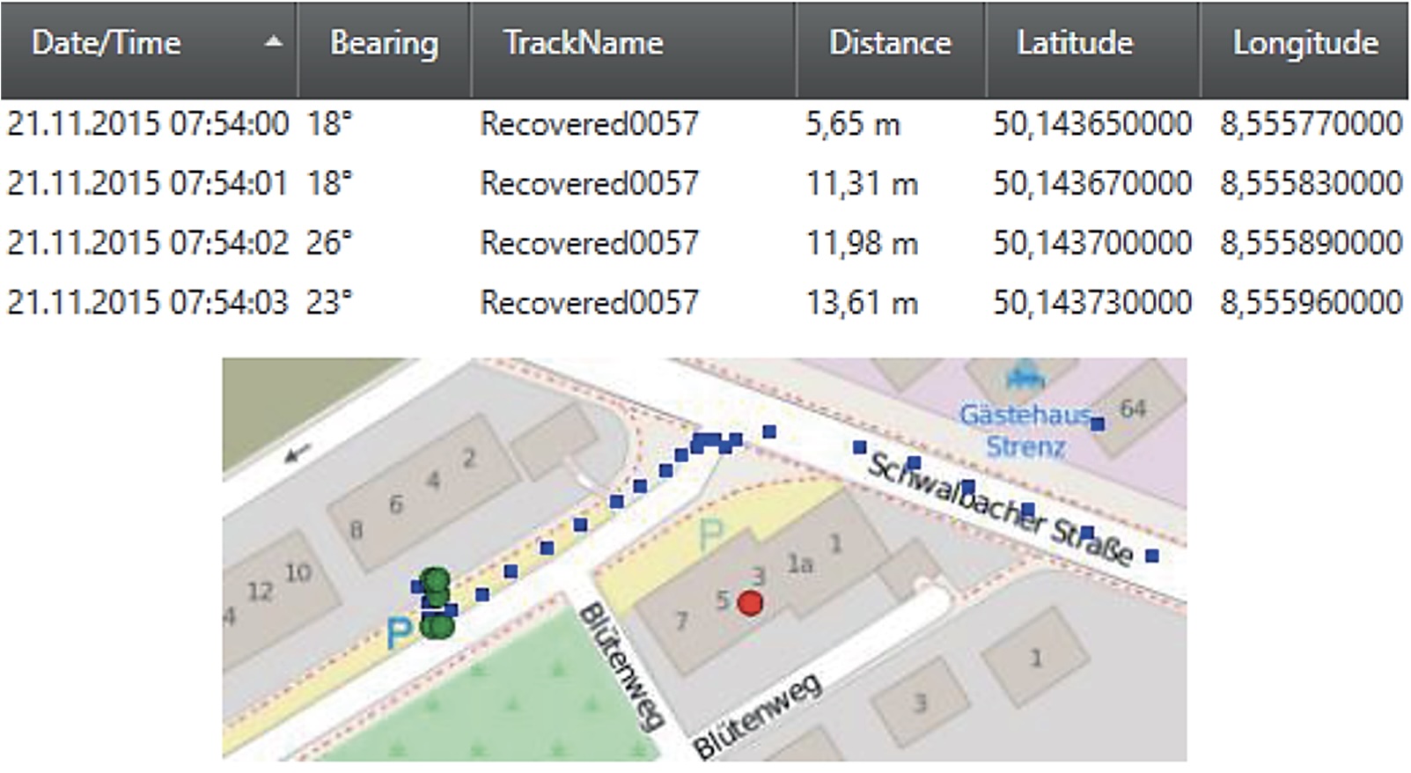Click longitude value 8,555770000

tap(1311, 124)
